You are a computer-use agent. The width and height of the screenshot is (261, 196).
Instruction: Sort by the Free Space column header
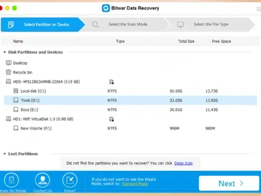221,42
